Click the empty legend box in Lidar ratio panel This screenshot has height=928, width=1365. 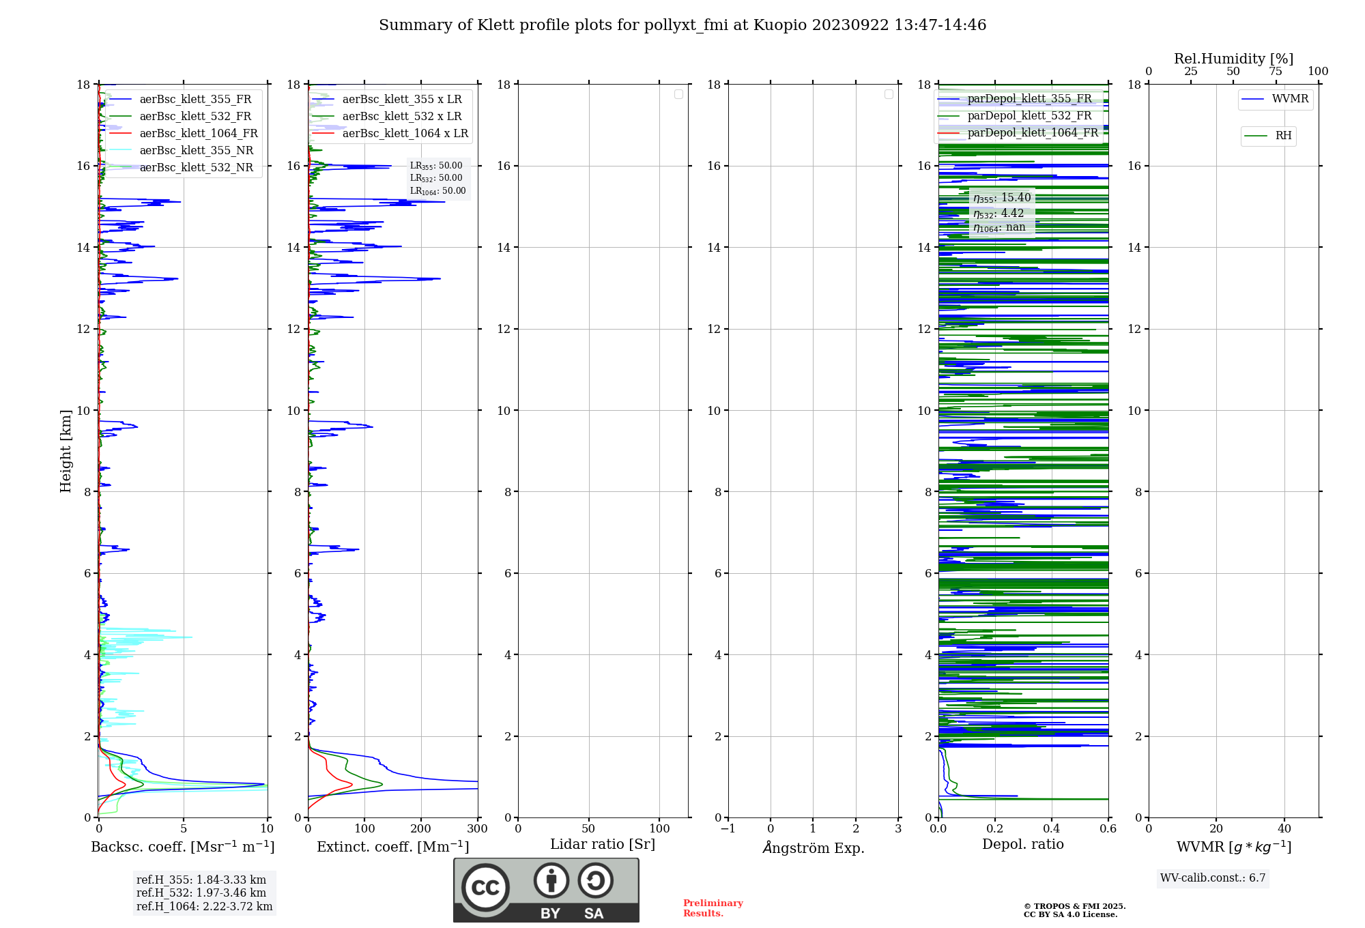tap(678, 94)
